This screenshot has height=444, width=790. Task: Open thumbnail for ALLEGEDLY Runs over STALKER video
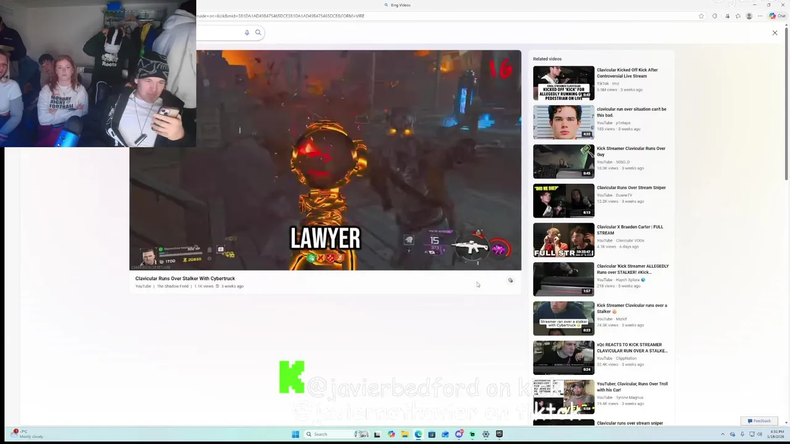563,279
